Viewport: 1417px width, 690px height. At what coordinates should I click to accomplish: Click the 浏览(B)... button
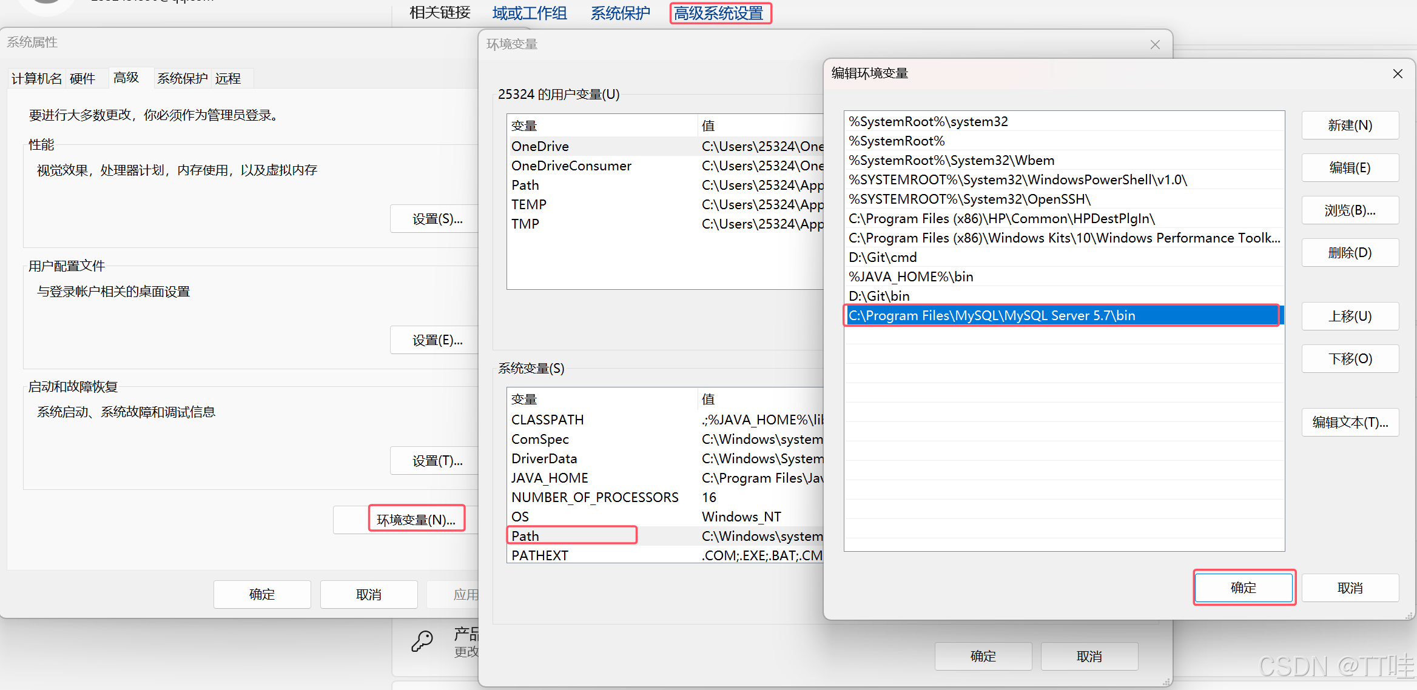[1350, 210]
